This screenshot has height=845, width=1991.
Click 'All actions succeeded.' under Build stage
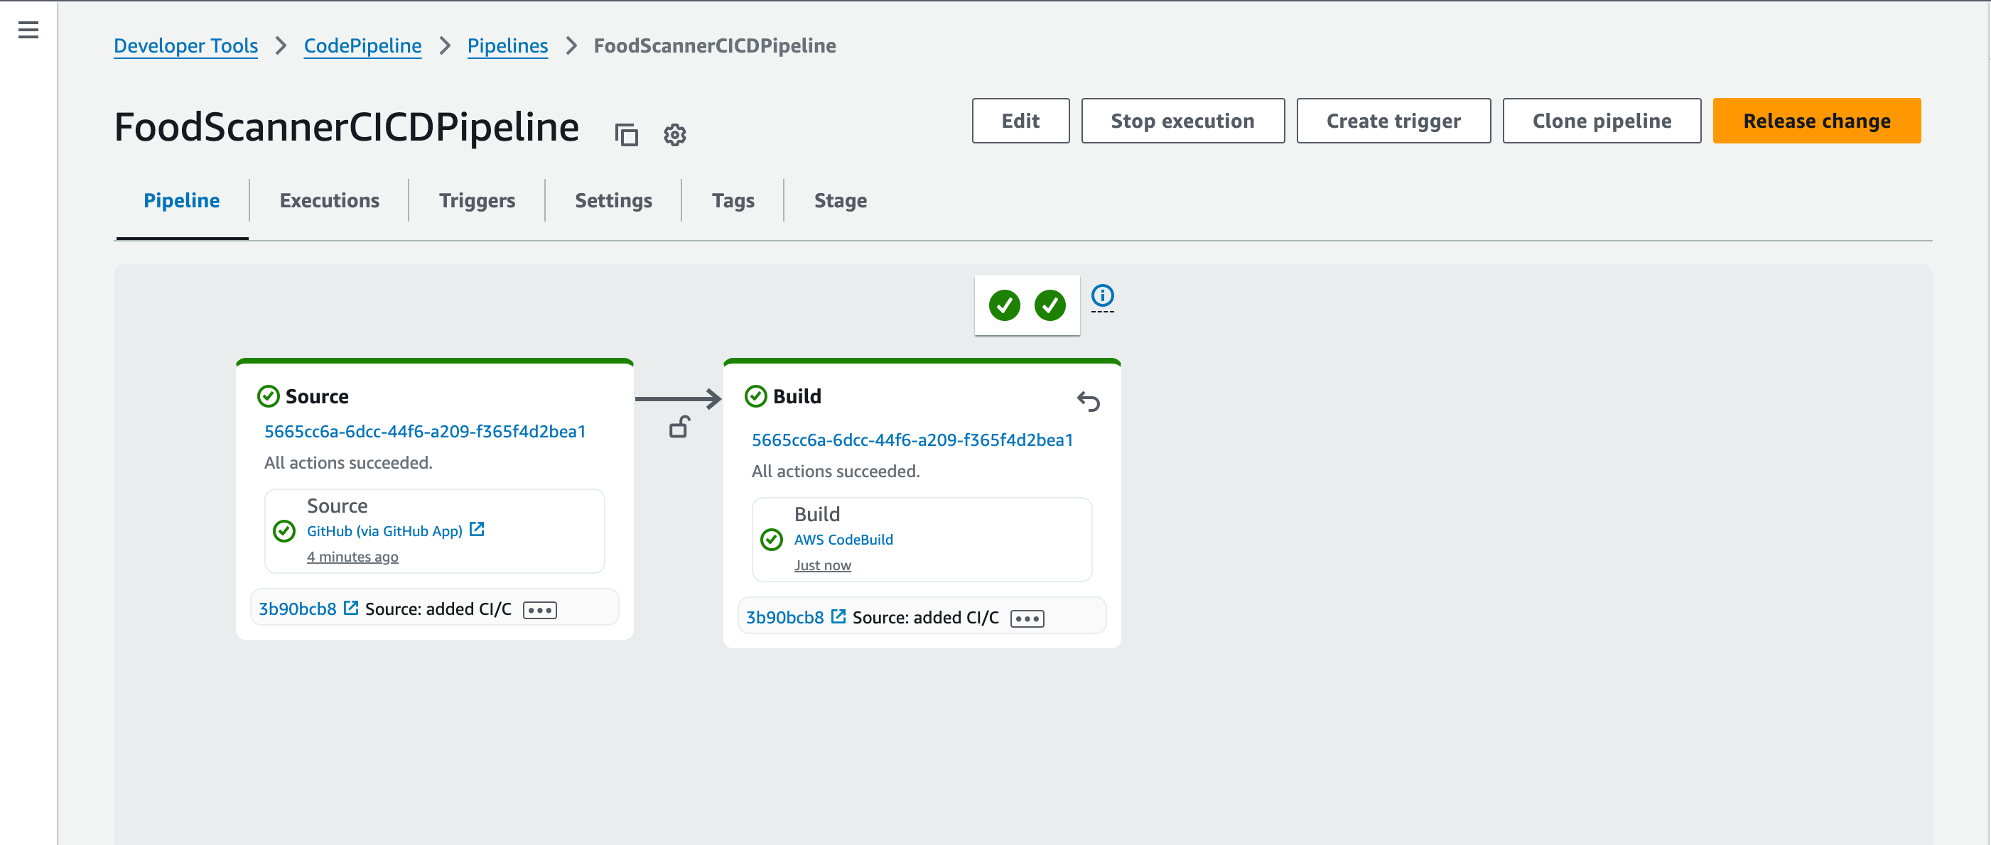(836, 471)
